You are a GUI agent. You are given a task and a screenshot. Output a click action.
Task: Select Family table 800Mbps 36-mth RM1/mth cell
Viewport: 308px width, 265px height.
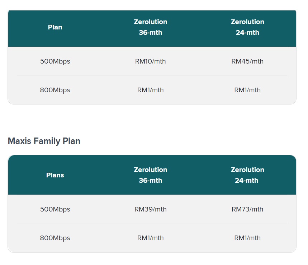[x=151, y=238]
